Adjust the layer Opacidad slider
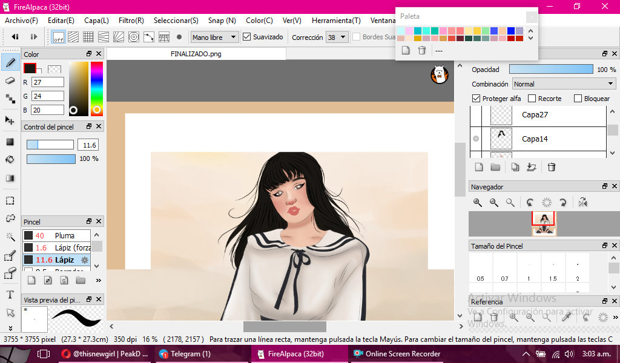620x363 pixels. coord(551,69)
